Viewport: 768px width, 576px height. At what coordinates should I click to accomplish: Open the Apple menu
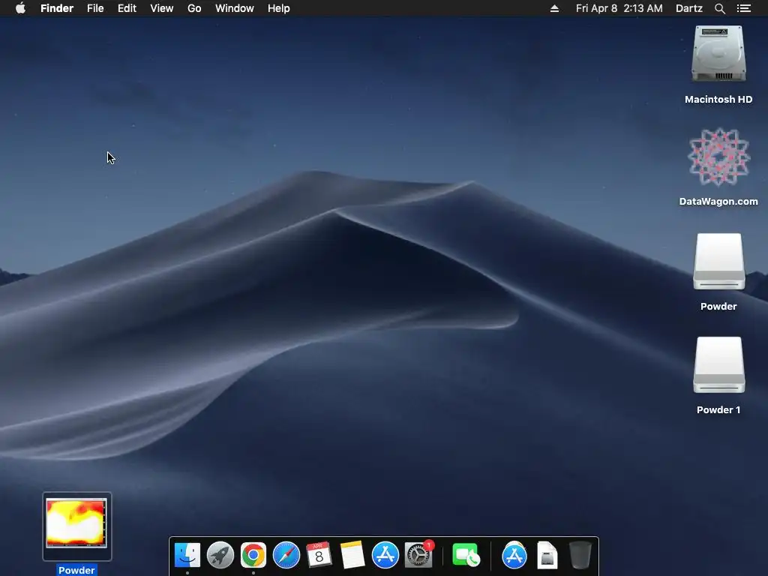tap(20, 8)
